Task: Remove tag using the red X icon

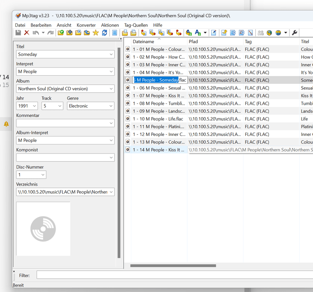Action: click(27, 32)
